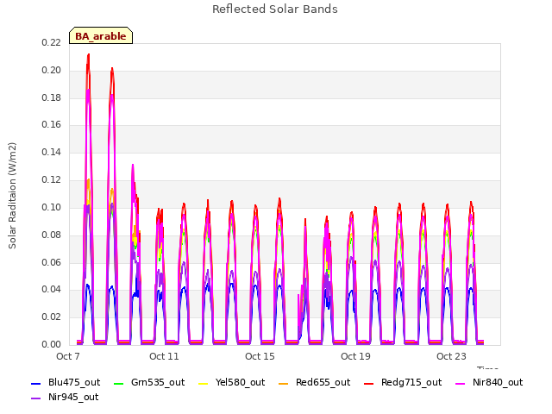The image size is (552, 414).
Task: Click the 0.06 y-axis value
Action: click(52, 262)
